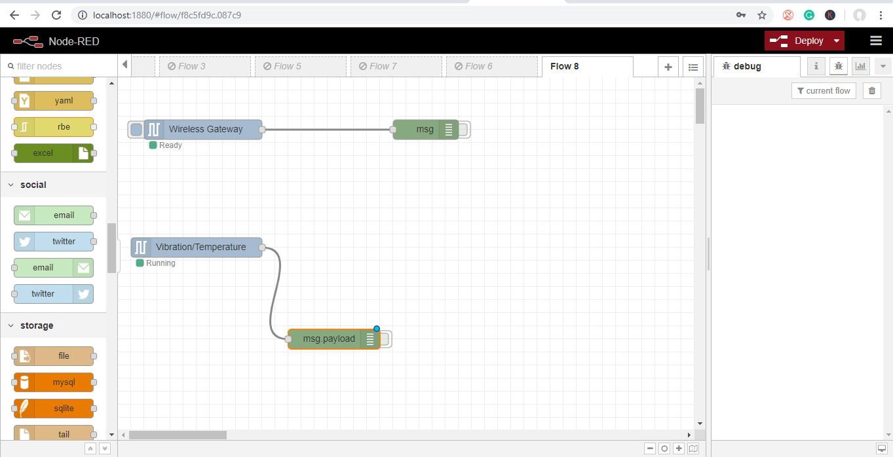Viewport: 893px width, 457px height.
Task: Toggle the msg debug node output button
Action: pos(463,130)
